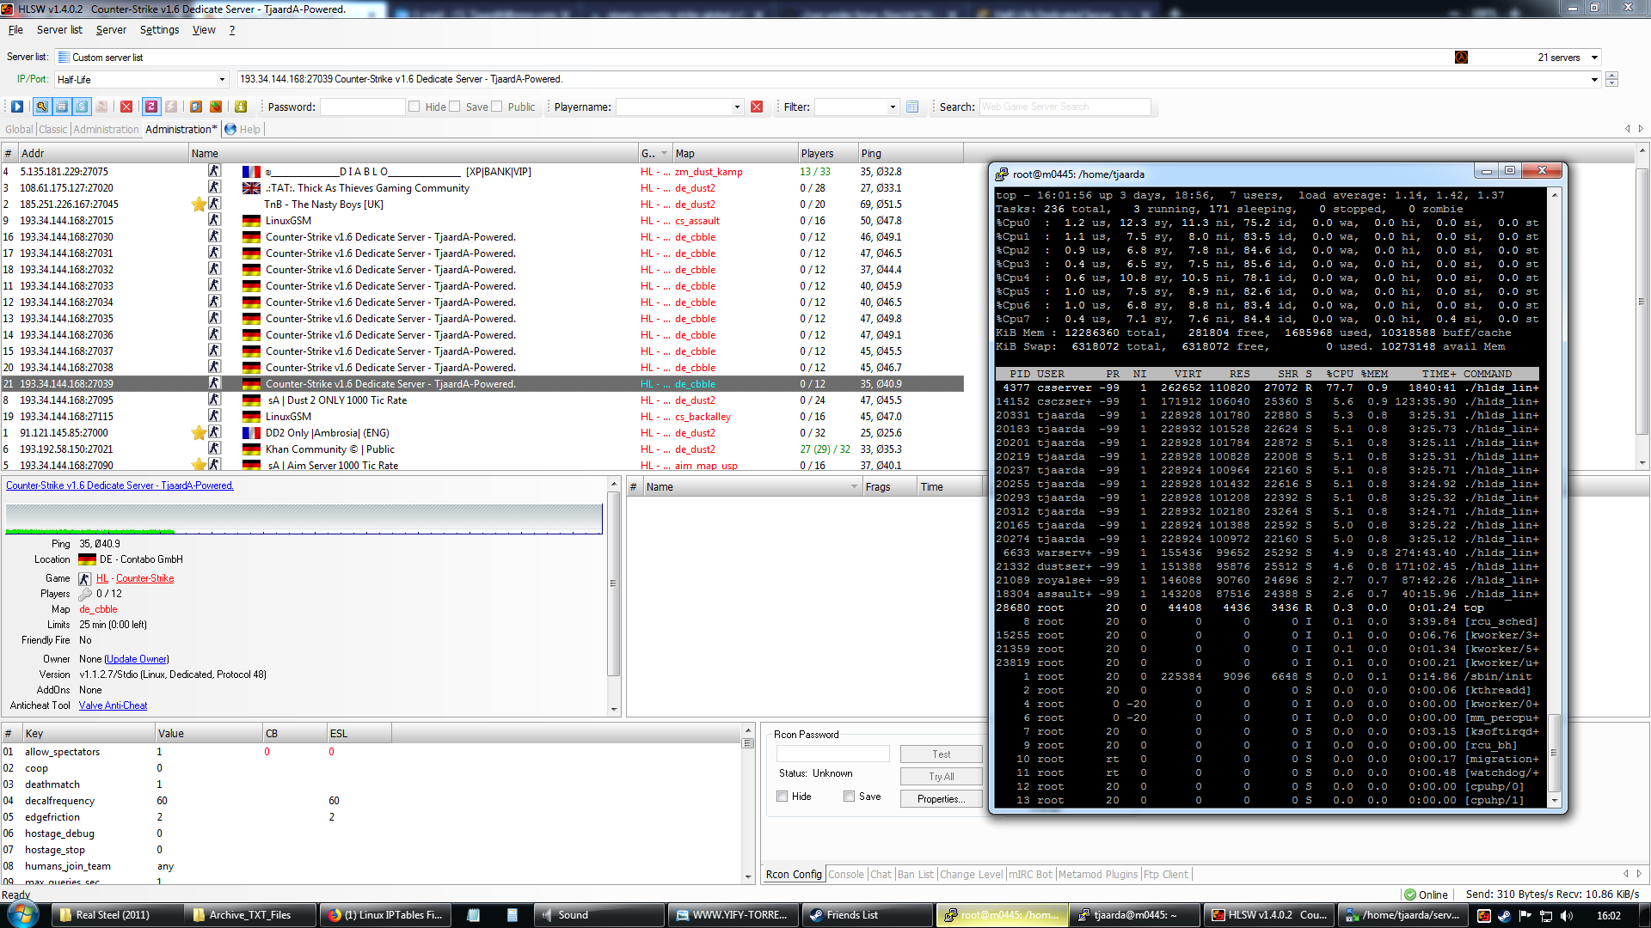Toggle password Save checkbox in toolbar

[455, 107]
